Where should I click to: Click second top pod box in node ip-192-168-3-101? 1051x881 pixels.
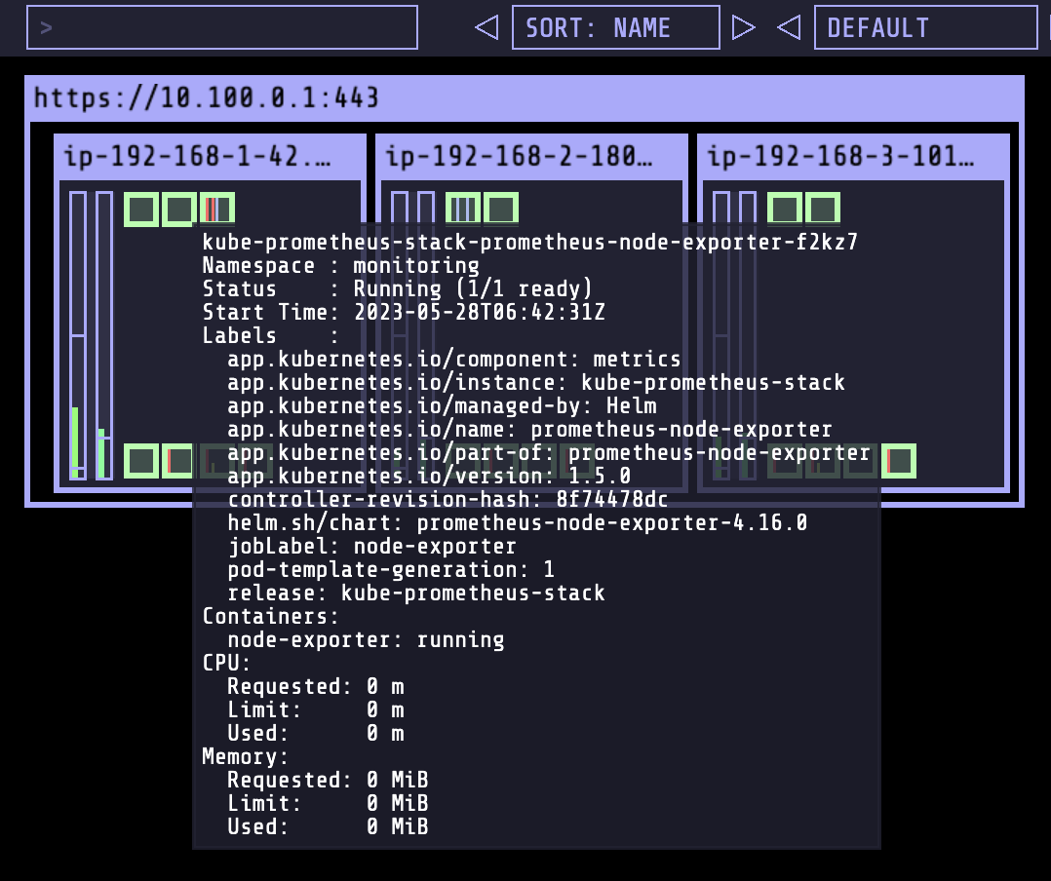click(823, 208)
